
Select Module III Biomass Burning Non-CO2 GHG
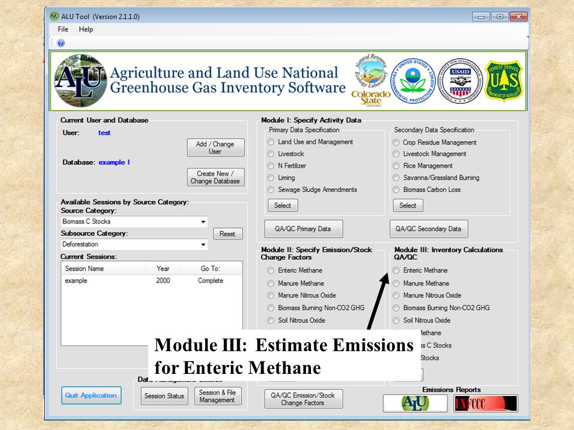coord(396,308)
